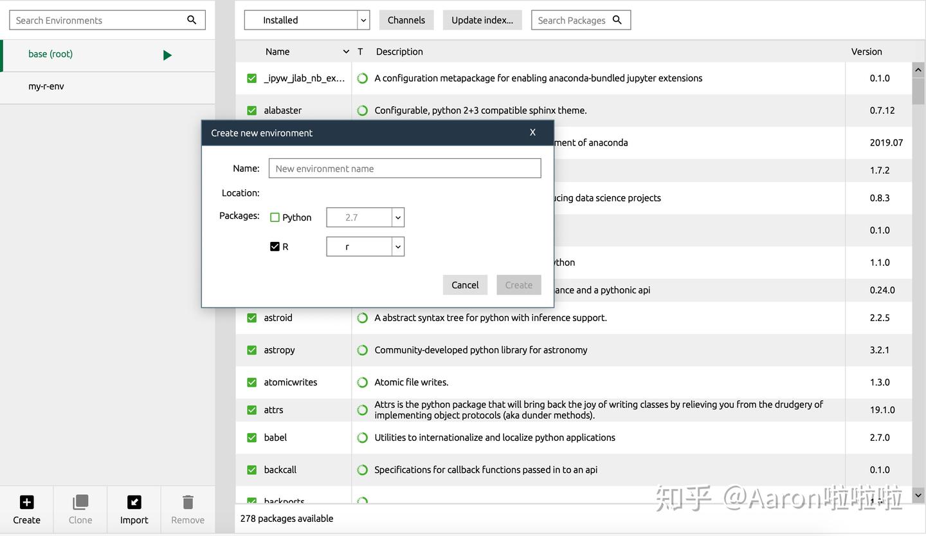926x536 pixels.
Task: Click the magnifier in Search Environments box
Action: tap(191, 20)
